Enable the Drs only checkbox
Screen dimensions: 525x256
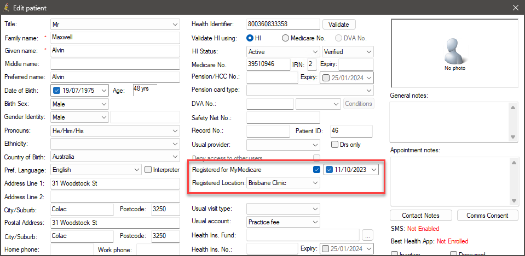(x=335, y=145)
